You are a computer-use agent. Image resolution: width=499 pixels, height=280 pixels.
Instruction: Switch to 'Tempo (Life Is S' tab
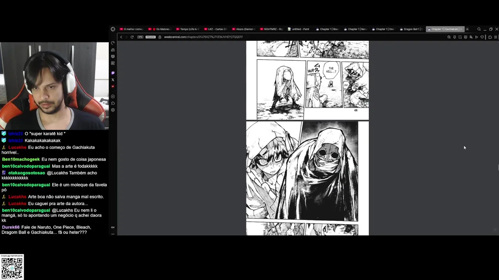tap(187, 29)
